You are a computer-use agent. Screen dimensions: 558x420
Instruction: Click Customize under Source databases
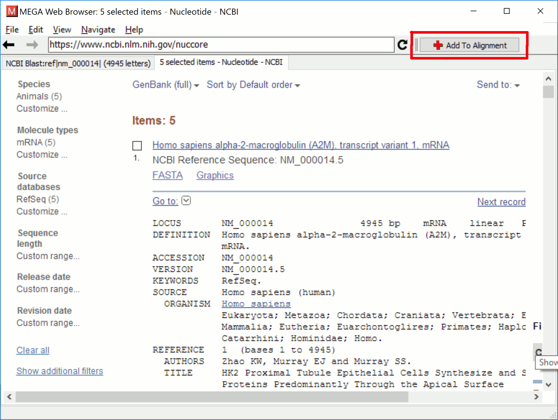pyautogui.click(x=42, y=211)
